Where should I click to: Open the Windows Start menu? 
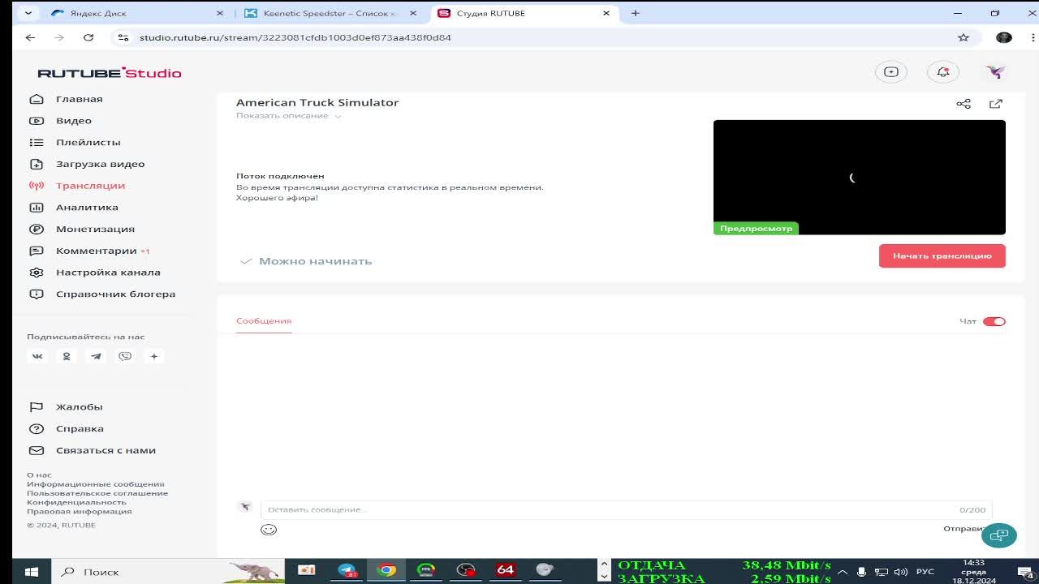[x=32, y=572]
